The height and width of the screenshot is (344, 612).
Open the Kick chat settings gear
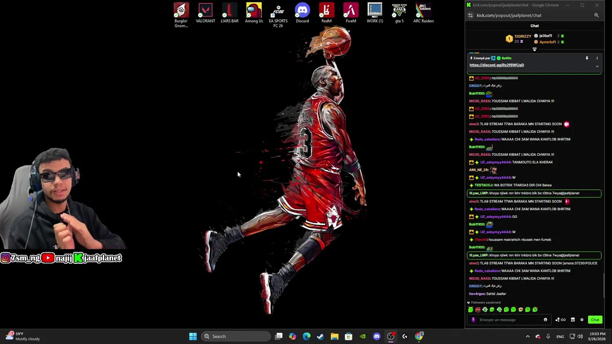point(582,320)
